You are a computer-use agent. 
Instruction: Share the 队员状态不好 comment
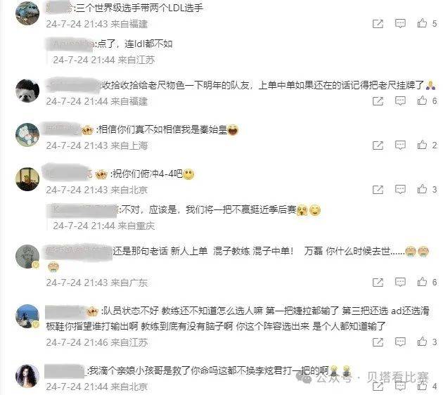(378, 342)
